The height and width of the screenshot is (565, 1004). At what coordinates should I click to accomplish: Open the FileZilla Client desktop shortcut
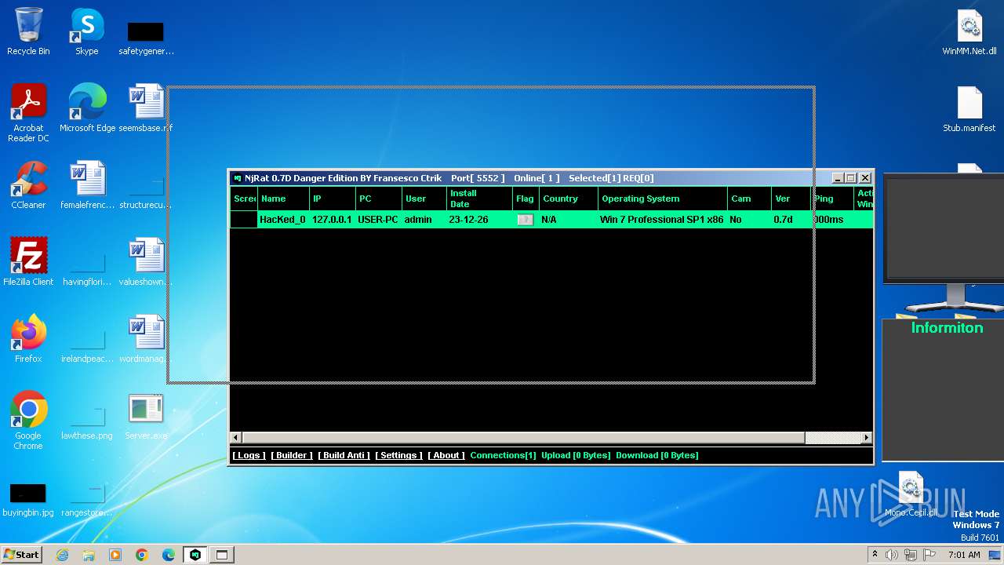pos(28,262)
